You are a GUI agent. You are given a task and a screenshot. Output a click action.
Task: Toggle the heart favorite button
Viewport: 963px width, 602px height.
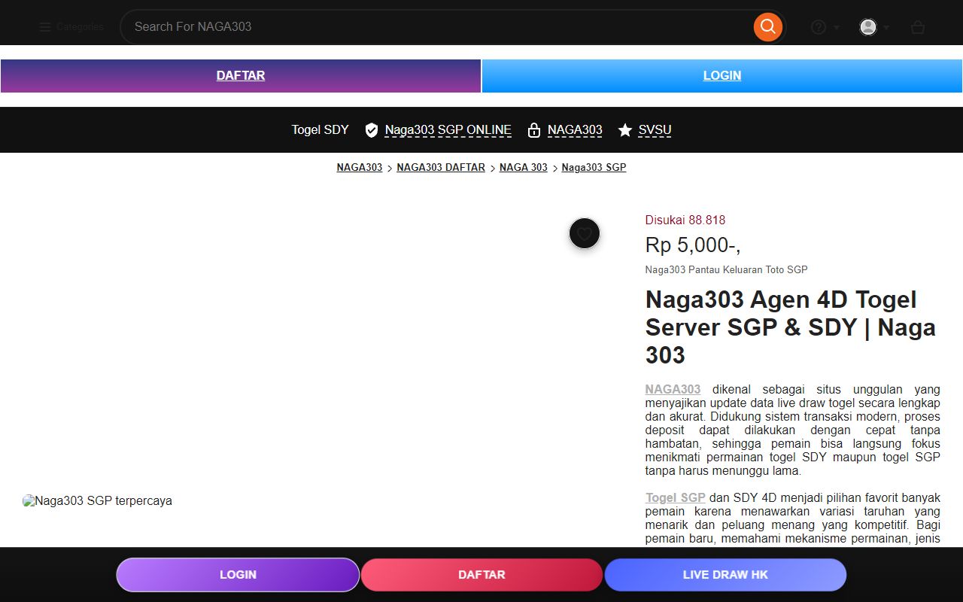[x=585, y=233]
